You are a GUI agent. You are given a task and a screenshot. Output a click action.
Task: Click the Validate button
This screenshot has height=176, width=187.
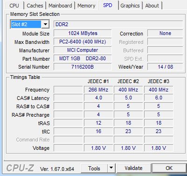(133, 168)
